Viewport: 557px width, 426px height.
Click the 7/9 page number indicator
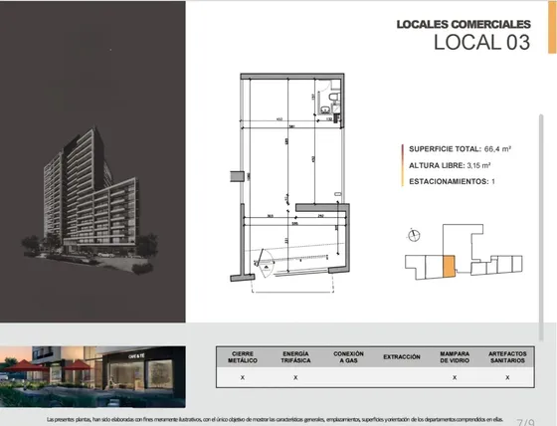tap(525, 422)
